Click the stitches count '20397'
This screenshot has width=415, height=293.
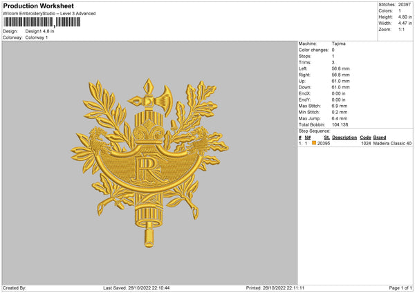coord(405,5)
